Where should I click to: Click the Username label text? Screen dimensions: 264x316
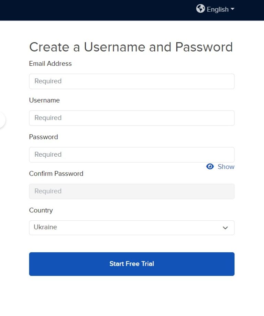point(44,100)
